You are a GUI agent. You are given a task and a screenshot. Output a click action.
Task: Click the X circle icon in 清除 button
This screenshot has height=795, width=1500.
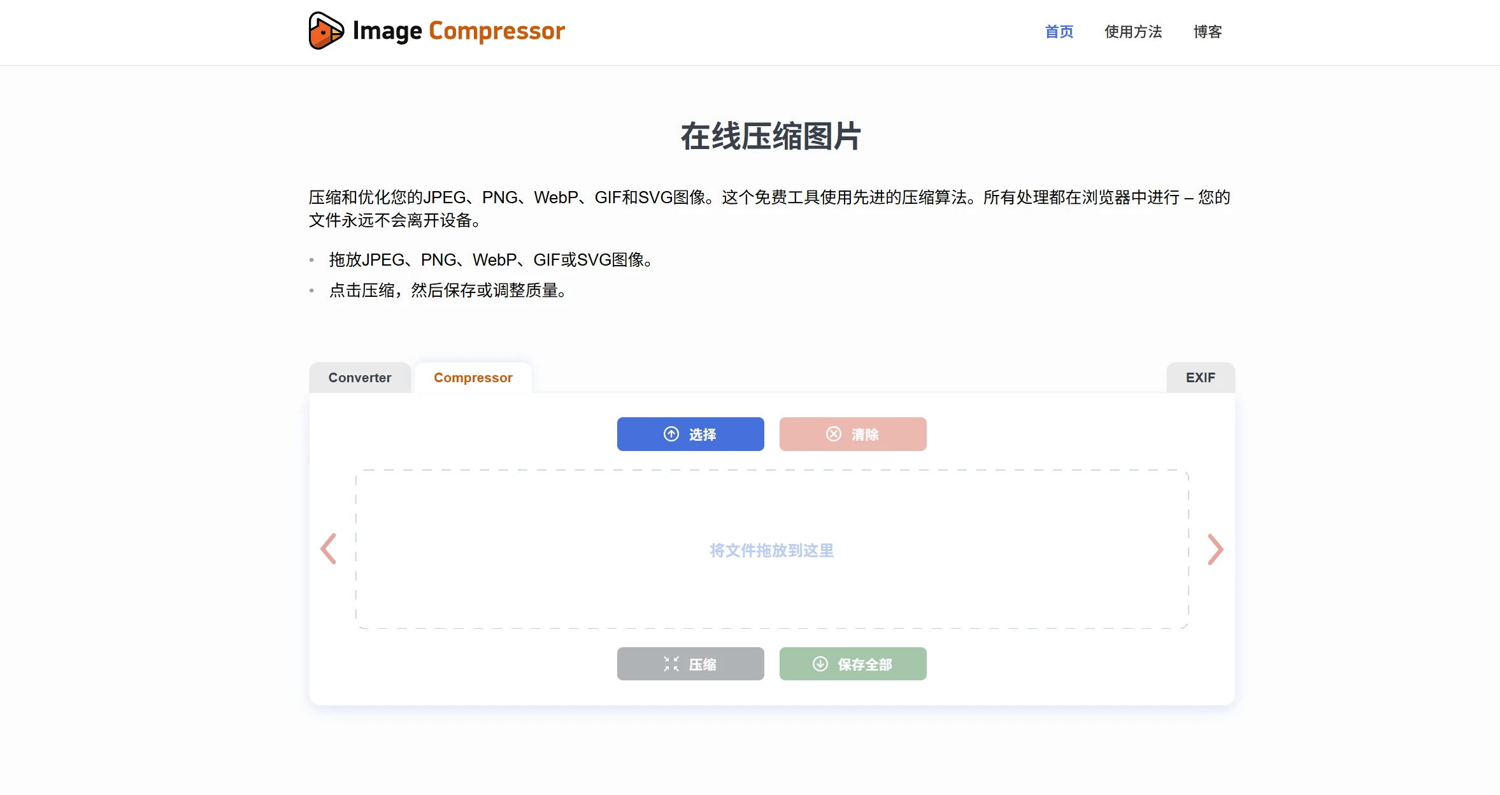(x=834, y=434)
